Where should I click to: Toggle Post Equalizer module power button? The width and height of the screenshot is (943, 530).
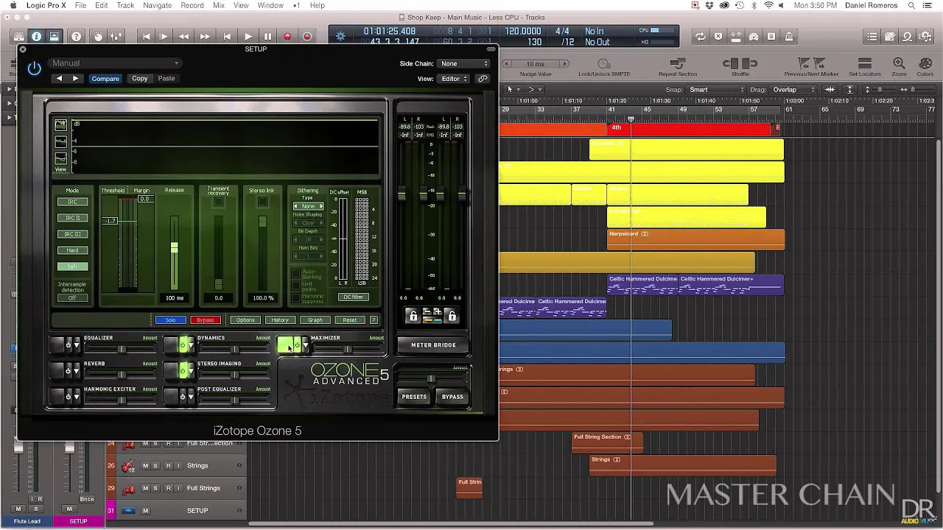pyautogui.click(x=183, y=396)
